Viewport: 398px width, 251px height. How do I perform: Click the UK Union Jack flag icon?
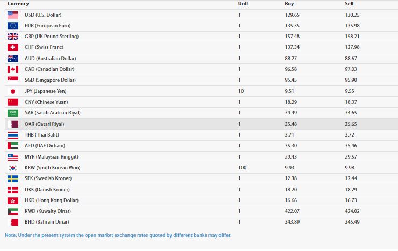(13, 37)
